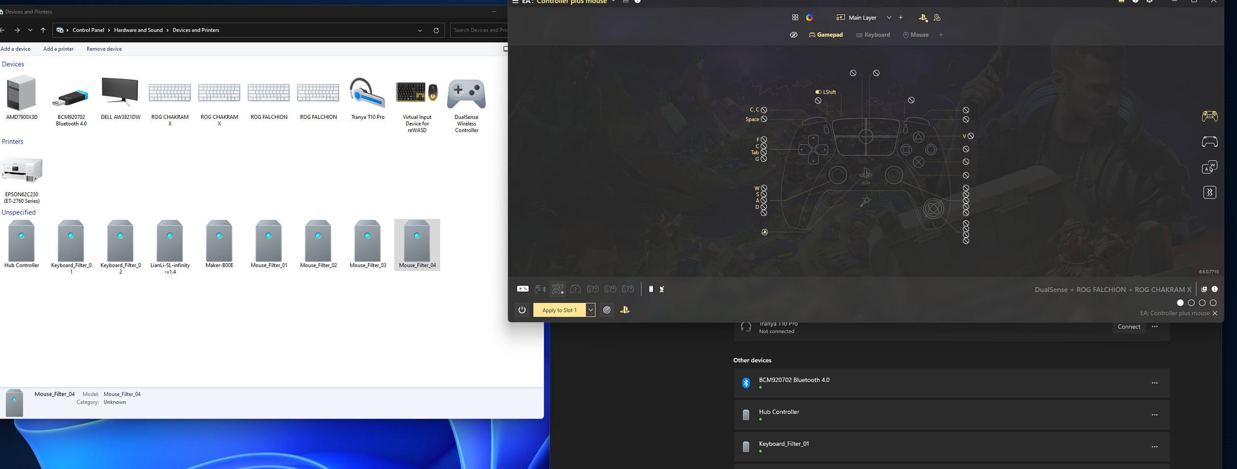Image resolution: width=1237 pixels, height=469 pixels.
Task: Open the Apply to Slot dropdown arrow
Action: (x=590, y=310)
